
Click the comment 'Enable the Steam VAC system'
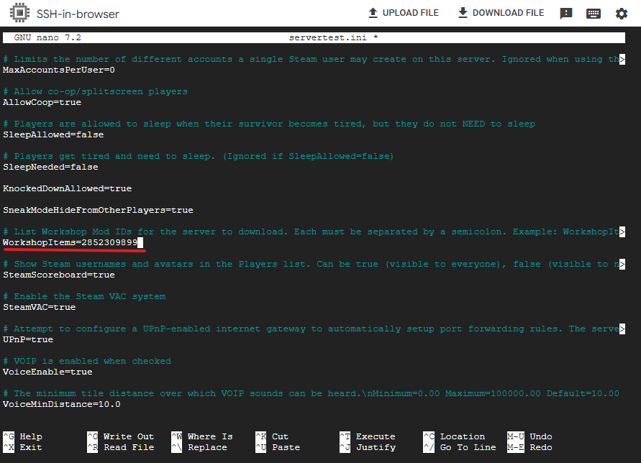(84, 296)
